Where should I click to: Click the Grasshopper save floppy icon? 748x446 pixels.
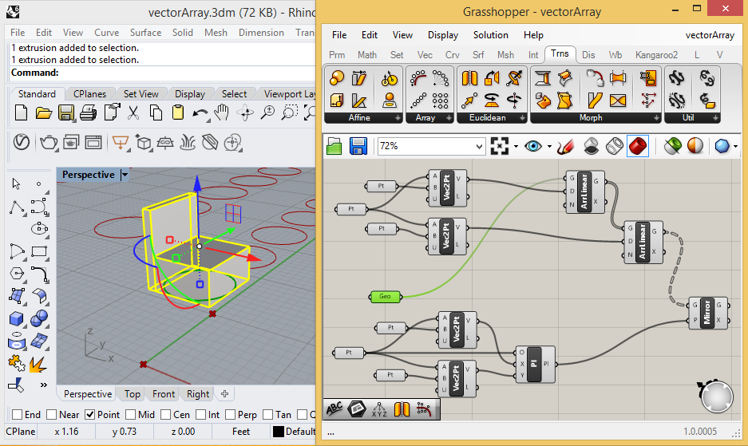pos(358,146)
